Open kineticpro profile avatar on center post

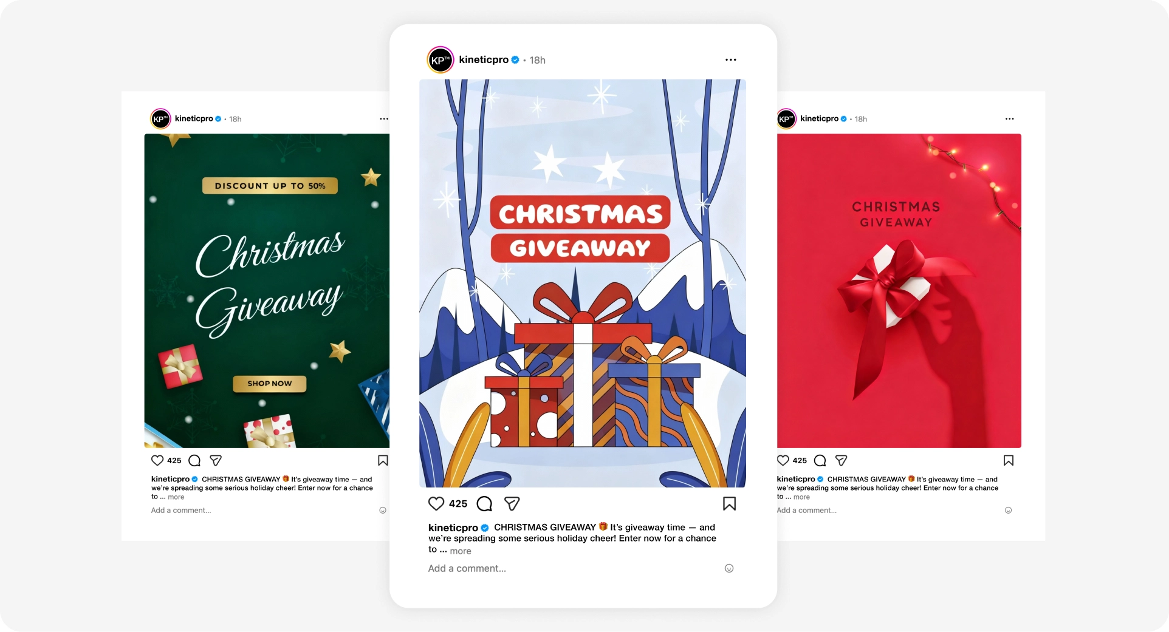click(x=441, y=59)
